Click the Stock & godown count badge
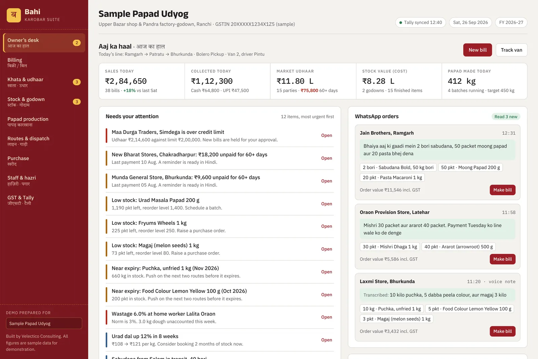The image size is (538, 359). [77, 102]
